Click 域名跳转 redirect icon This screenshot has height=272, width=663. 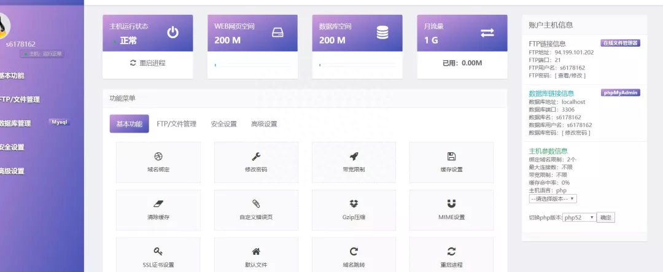pyautogui.click(x=354, y=252)
